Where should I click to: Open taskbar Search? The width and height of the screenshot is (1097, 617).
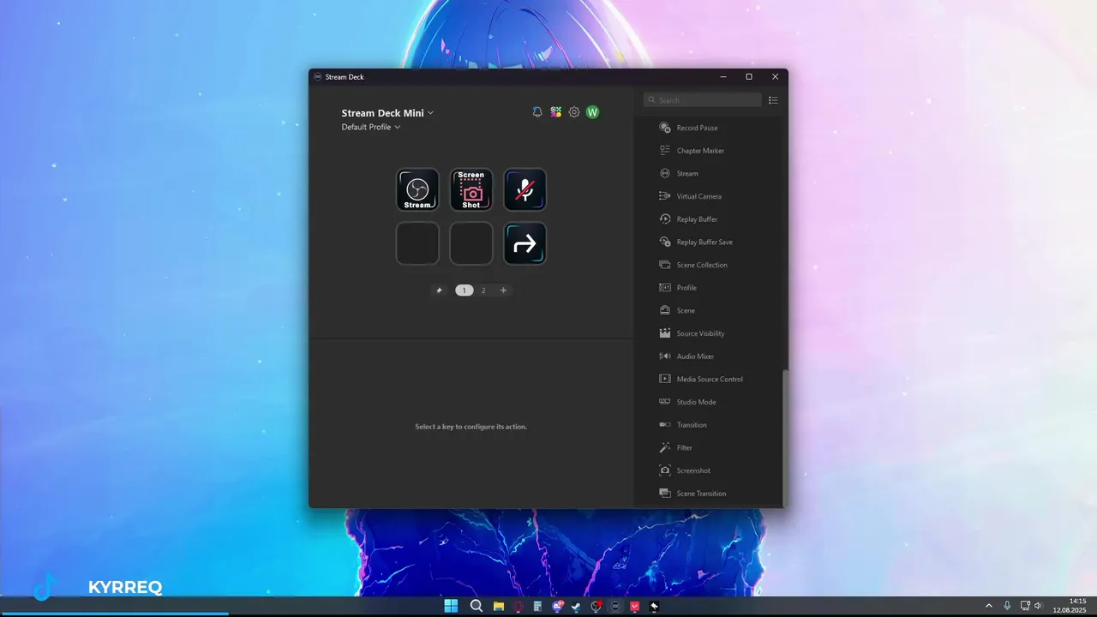coord(477,606)
